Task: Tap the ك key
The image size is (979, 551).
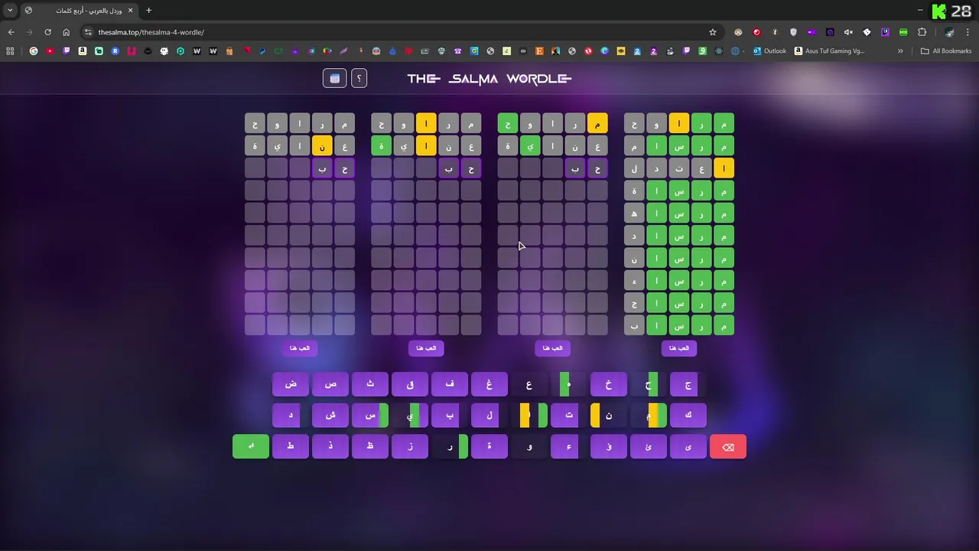Action: coord(688,416)
